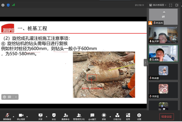Expand audio options arrow beside 解除静音
Image resolution: width=182 pixels, height=122 pixels.
(14, 116)
